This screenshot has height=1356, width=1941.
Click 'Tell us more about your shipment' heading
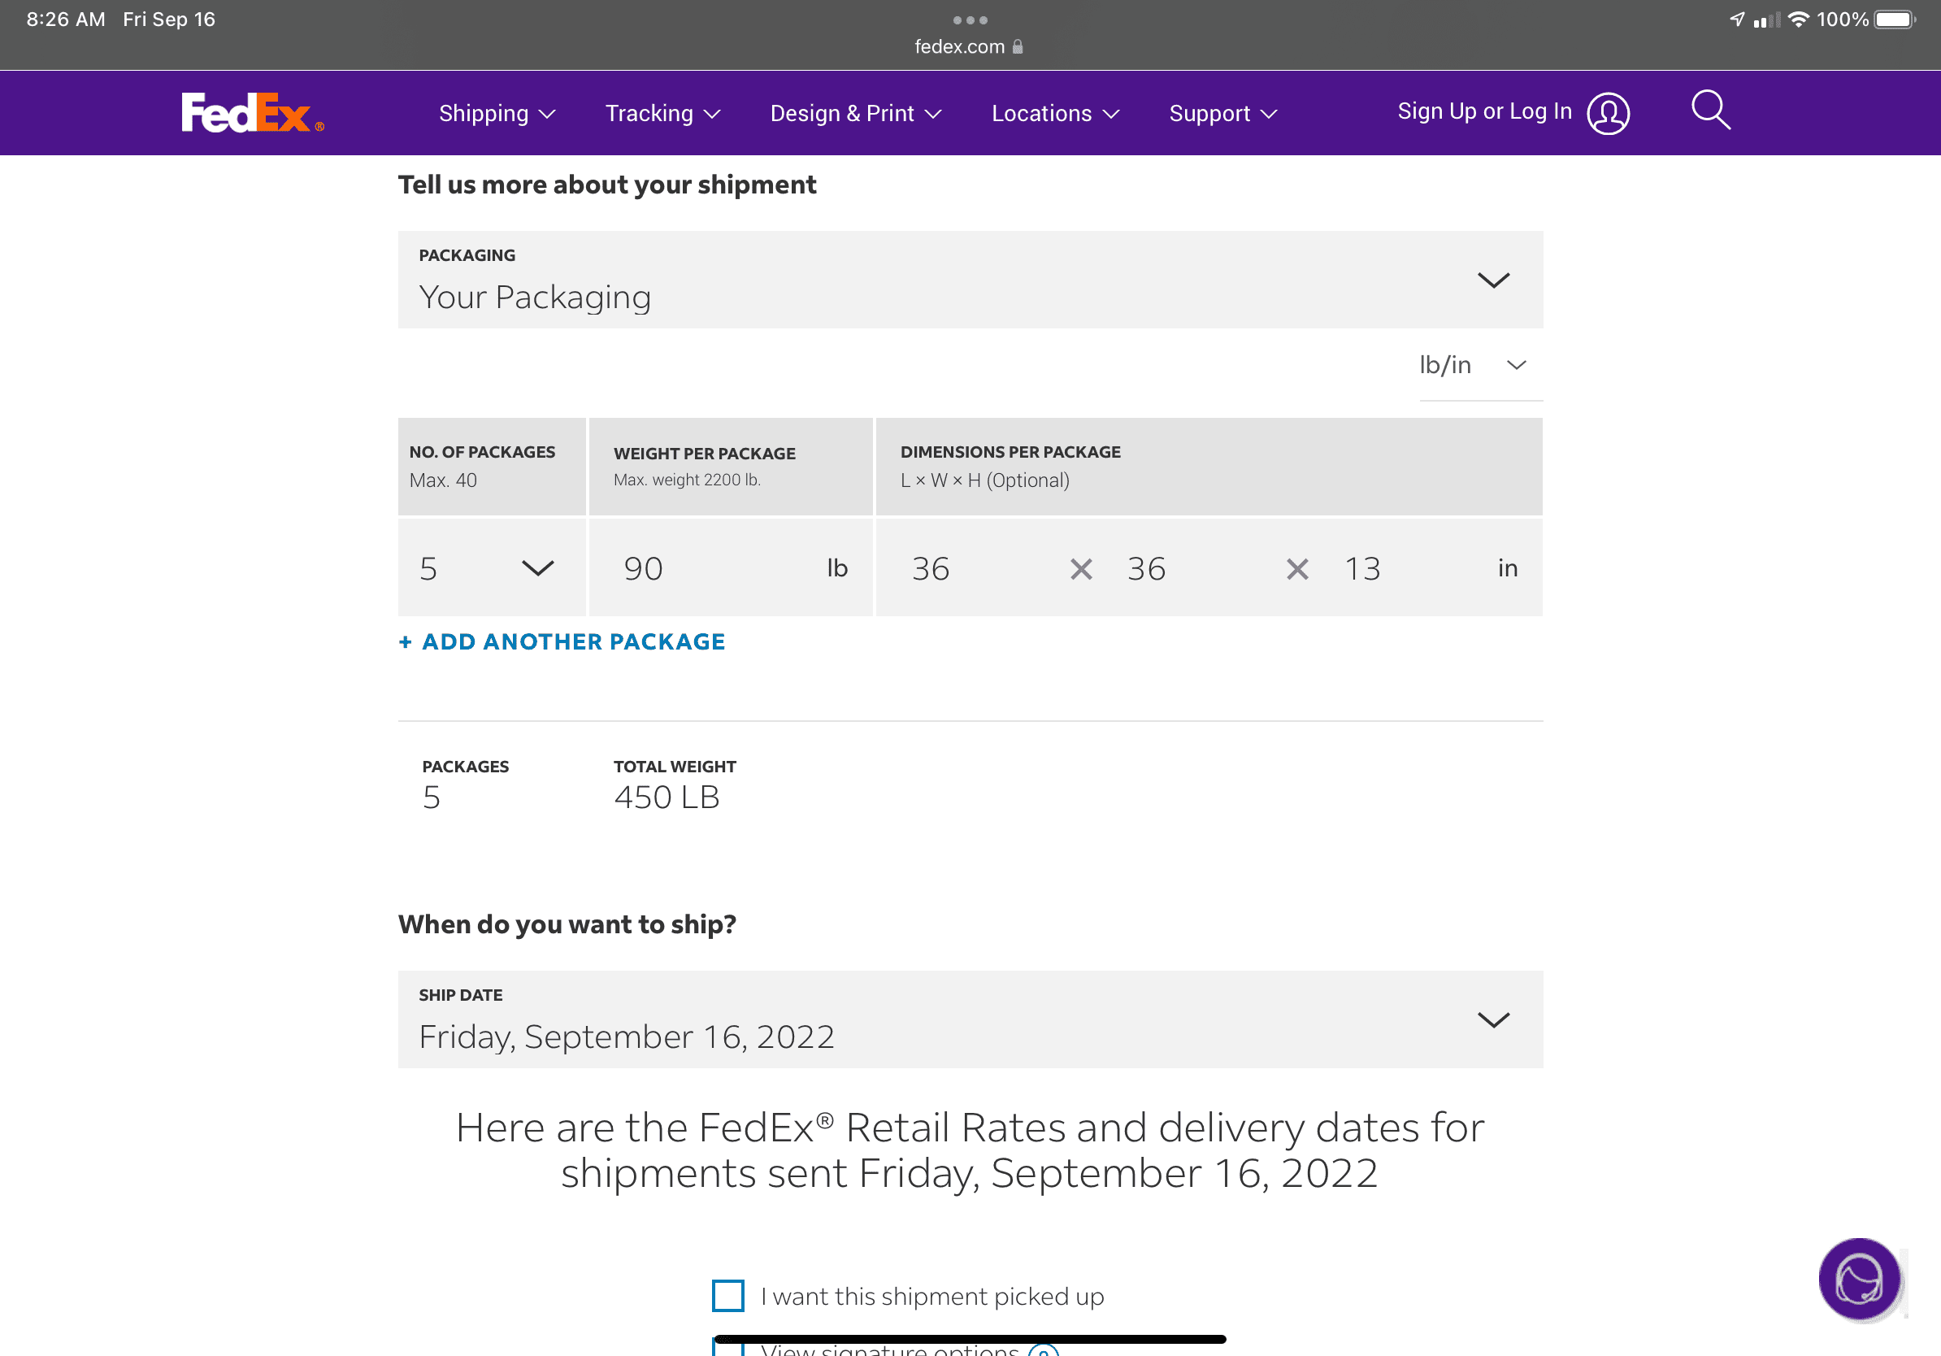pyautogui.click(x=607, y=185)
